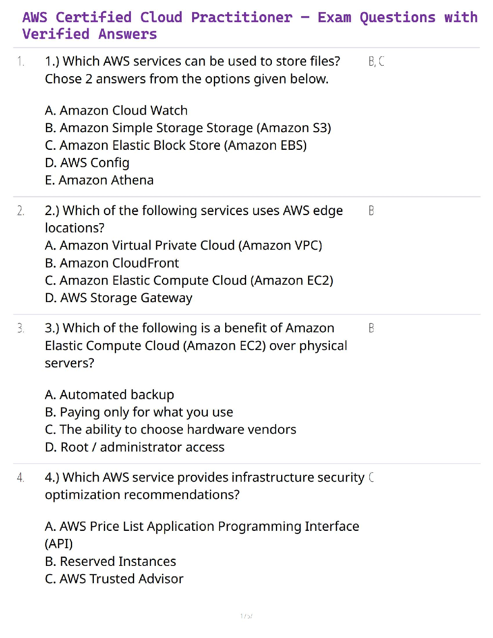Choose option "B. Amazon CloudFront"
The height and width of the screenshot is (638, 493).
coord(112,263)
